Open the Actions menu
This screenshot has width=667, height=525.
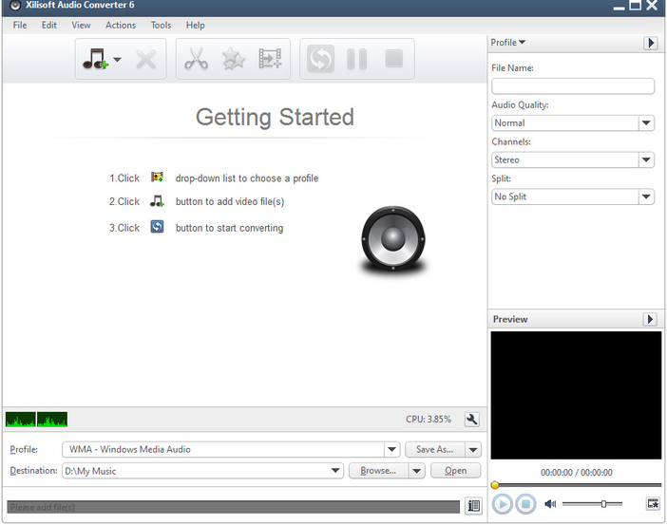[x=121, y=25]
